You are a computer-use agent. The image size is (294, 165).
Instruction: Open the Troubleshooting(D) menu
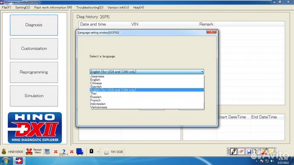tap(90, 7)
